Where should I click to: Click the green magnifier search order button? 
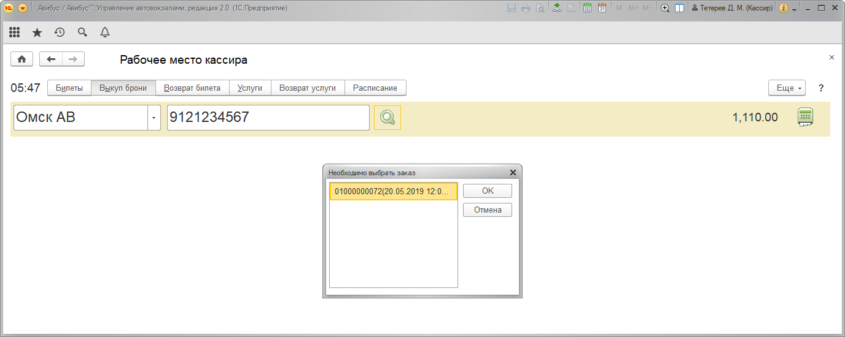pos(387,118)
